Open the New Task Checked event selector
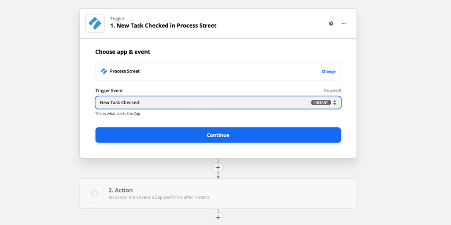The height and width of the screenshot is (225, 451). (x=218, y=102)
